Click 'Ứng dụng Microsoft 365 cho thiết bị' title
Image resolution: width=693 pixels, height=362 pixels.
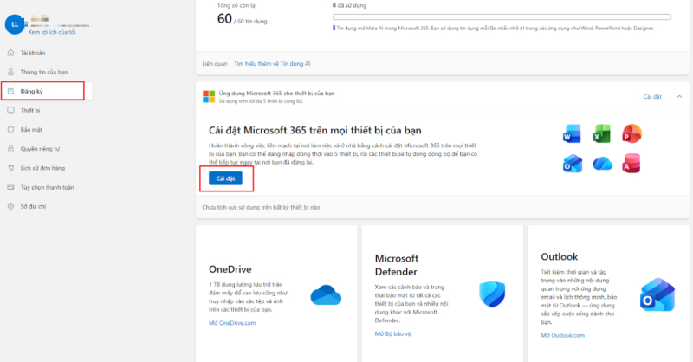coord(276,94)
